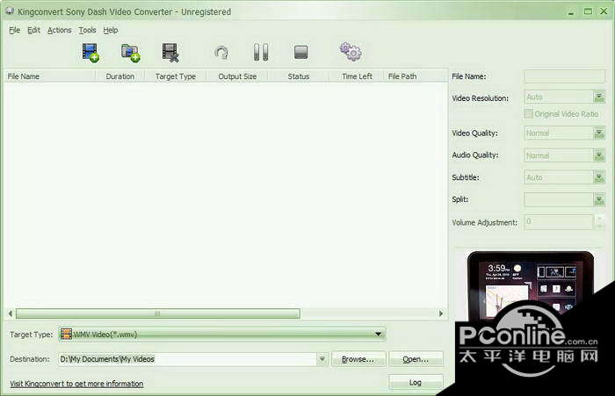Click the Log button

416,382
